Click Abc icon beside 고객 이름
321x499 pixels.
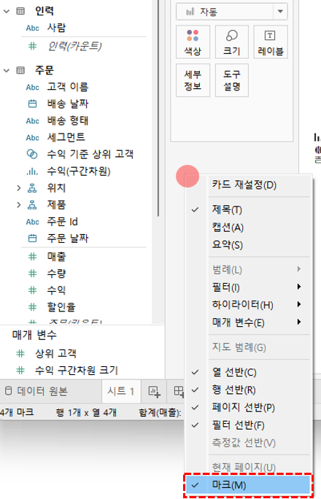coord(32,88)
